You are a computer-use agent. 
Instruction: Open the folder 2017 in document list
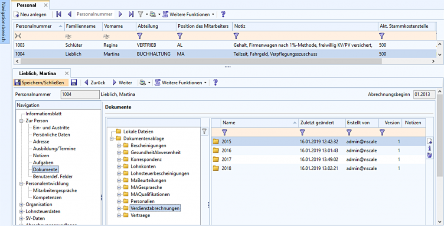pyautogui.click(x=226, y=159)
